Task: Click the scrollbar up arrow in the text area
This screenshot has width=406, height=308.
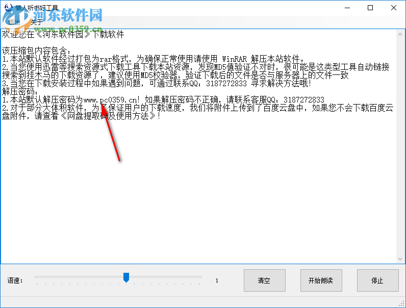Action: click(400, 34)
